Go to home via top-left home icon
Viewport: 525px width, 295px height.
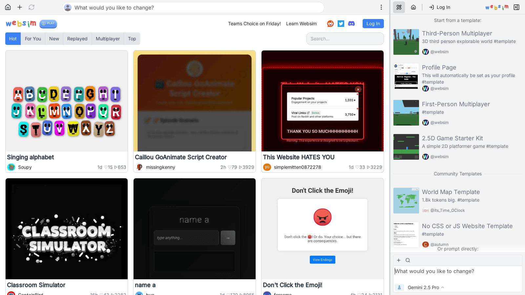[8, 7]
